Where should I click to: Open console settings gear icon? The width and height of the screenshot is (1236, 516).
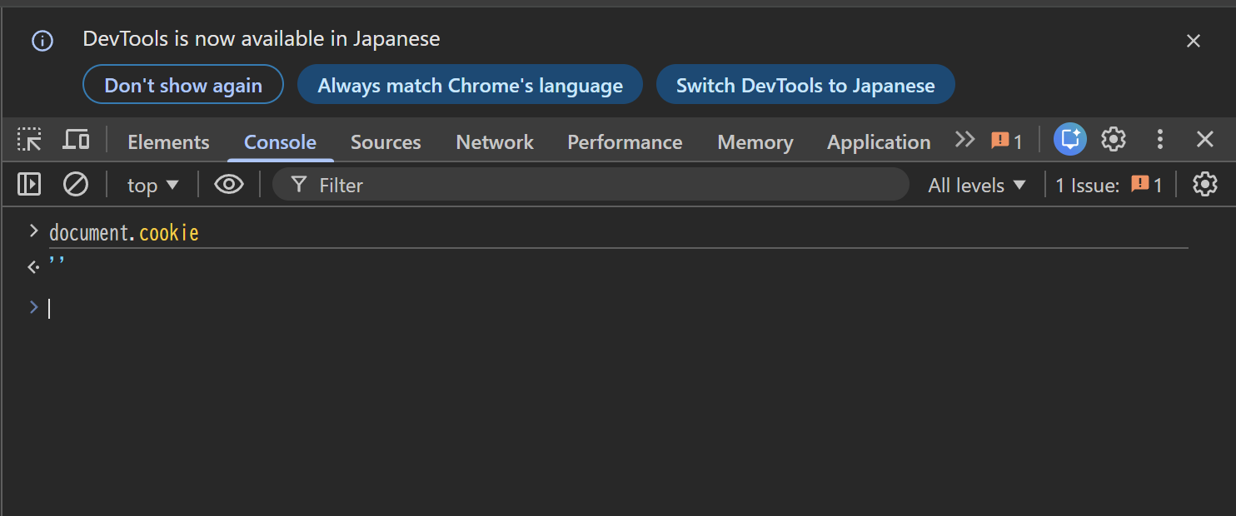(1204, 184)
